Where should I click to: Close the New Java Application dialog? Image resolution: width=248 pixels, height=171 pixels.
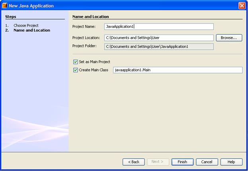click(x=242, y=6)
